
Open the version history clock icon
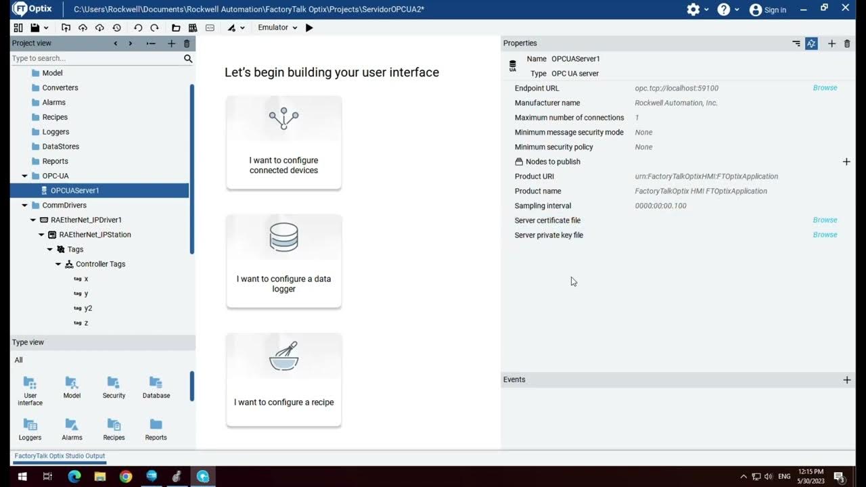pos(116,28)
